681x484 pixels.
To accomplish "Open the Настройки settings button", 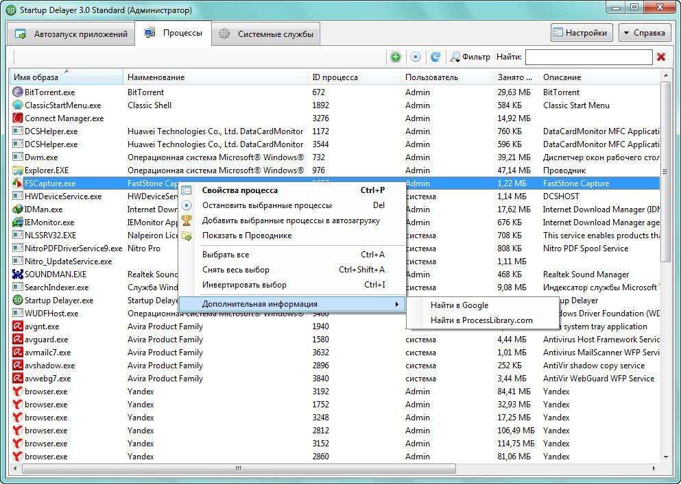I will click(582, 33).
